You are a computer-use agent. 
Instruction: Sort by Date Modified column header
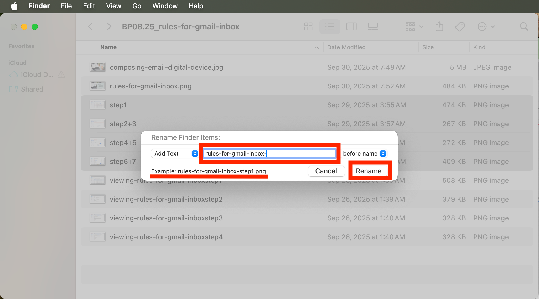click(x=346, y=47)
